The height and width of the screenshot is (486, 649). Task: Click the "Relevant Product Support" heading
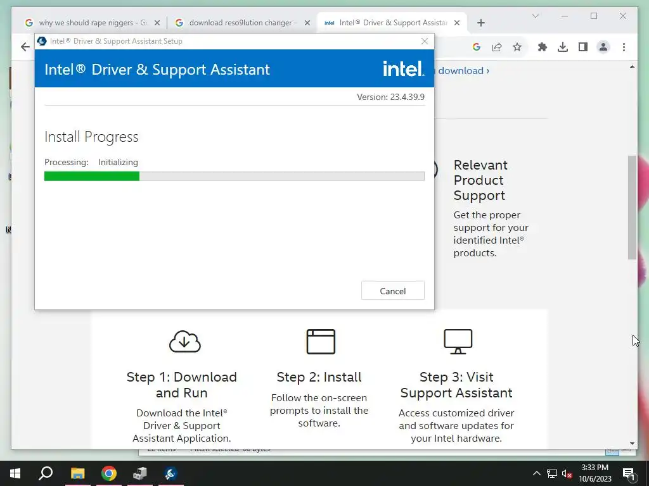(x=480, y=180)
